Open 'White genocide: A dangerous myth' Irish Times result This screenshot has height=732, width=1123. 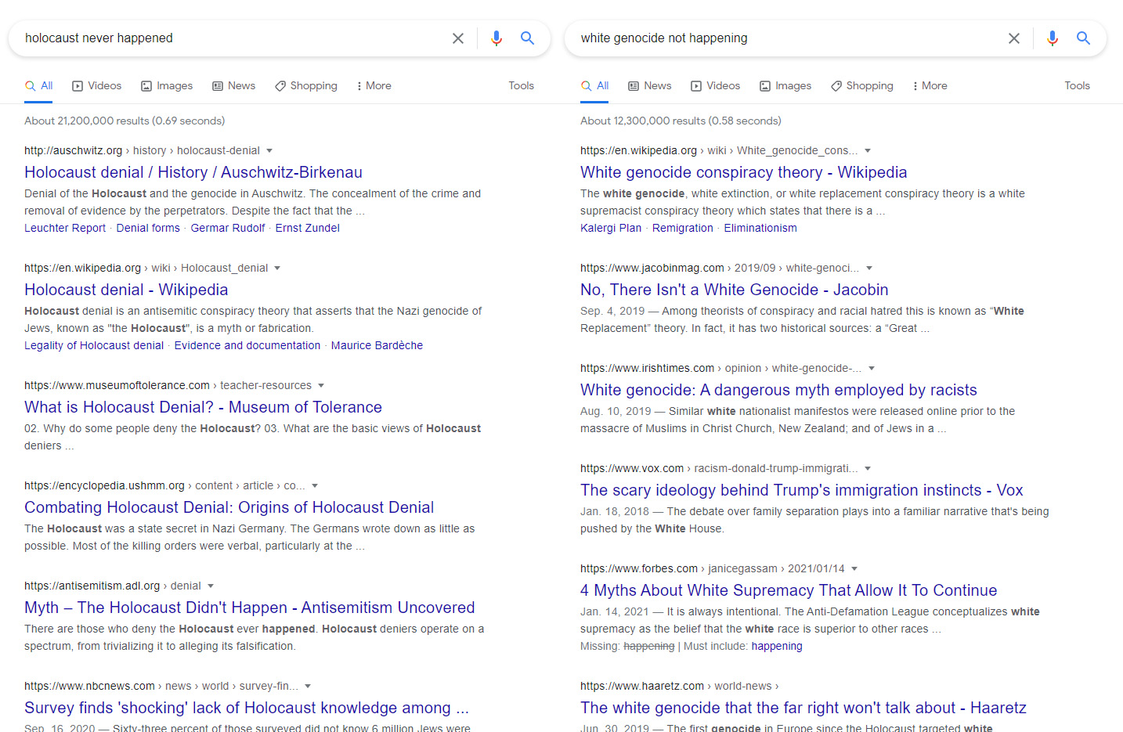pyautogui.click(x=778, y=390)
